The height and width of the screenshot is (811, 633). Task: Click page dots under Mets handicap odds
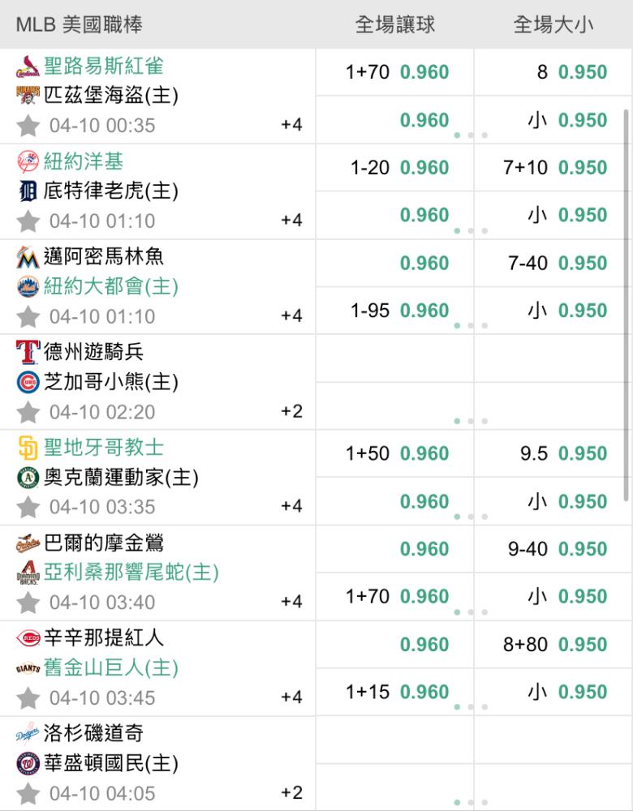coord(471,326)
